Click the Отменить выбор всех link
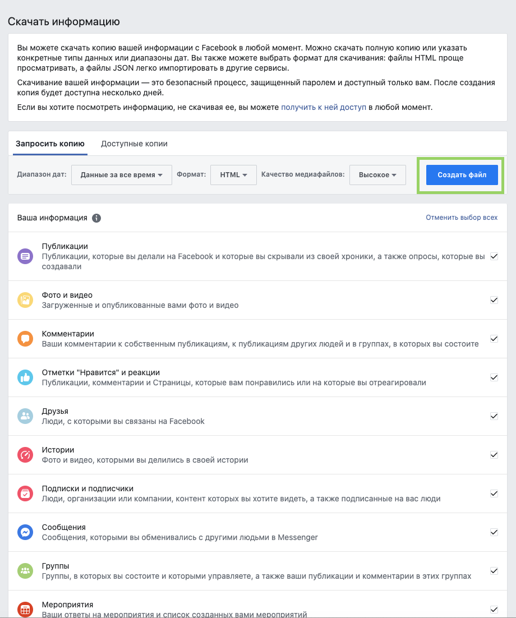This screenshot has height=618, width=516. click(x=462, y=218)
